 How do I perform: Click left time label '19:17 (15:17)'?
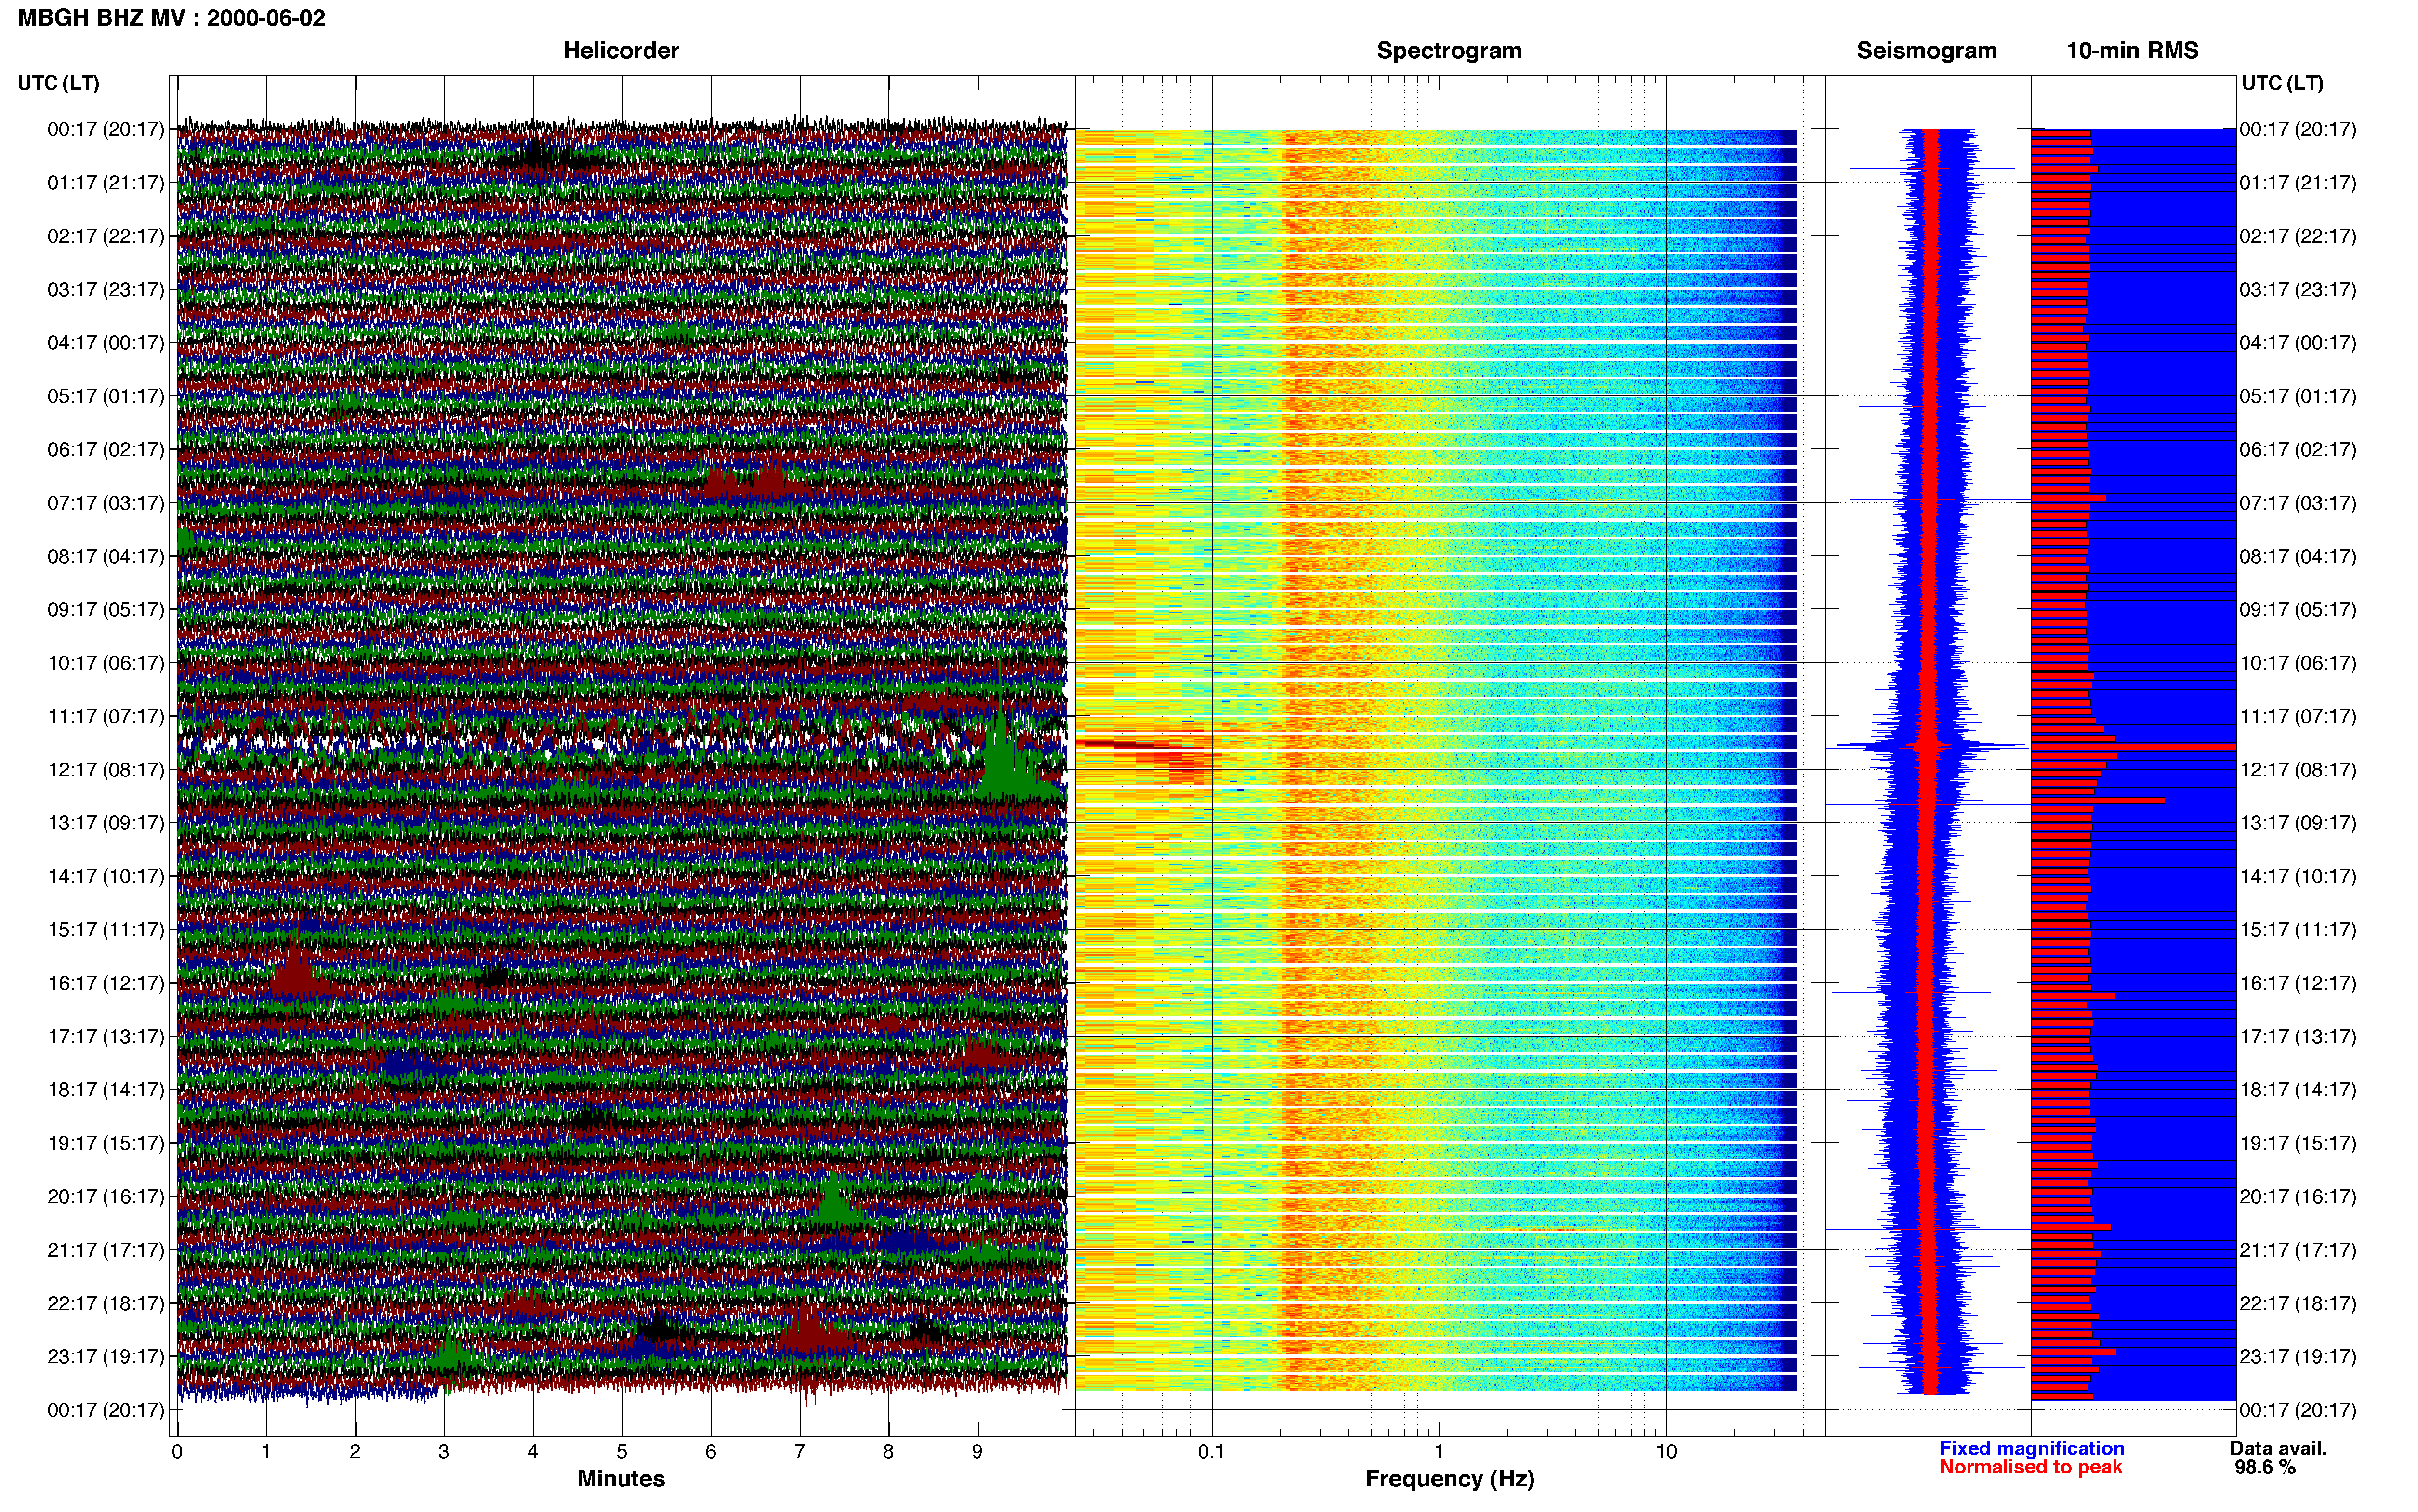pos(106,1143)
